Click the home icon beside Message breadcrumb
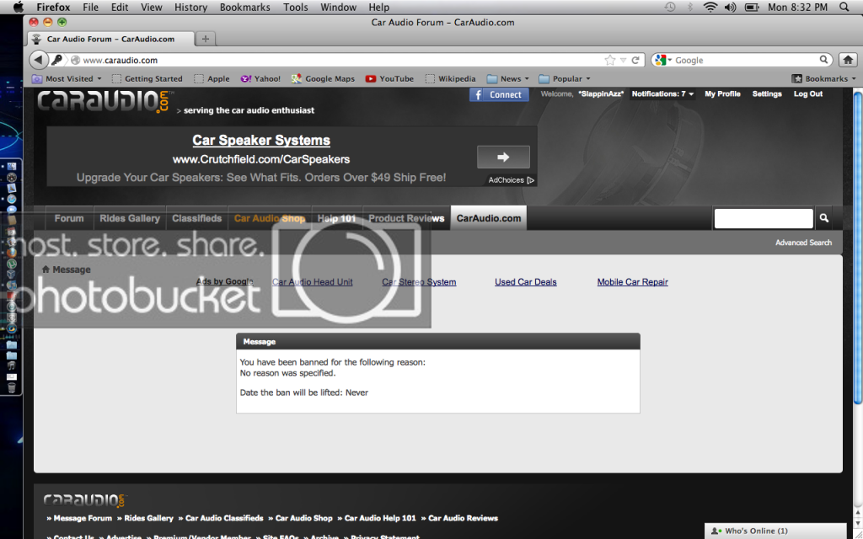863x539 pixels. coord(46,269)
